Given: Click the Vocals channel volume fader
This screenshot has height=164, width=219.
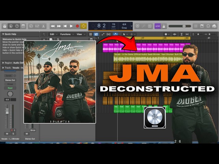Looking at the screenshot, I should point(7,111).
